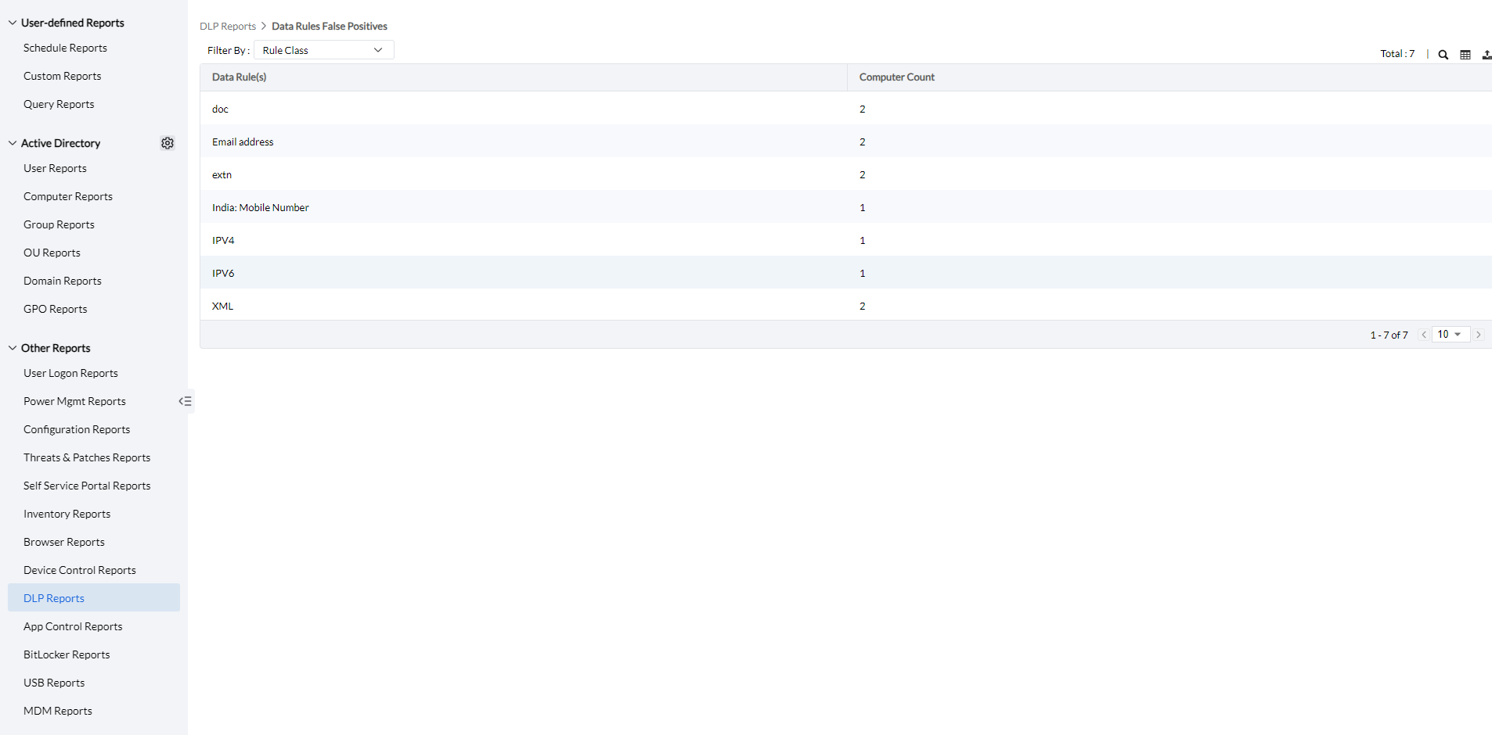Screen dimensions: 1492x735
Task: Select Group Reports in sidebar
Action: click(59, 224)
